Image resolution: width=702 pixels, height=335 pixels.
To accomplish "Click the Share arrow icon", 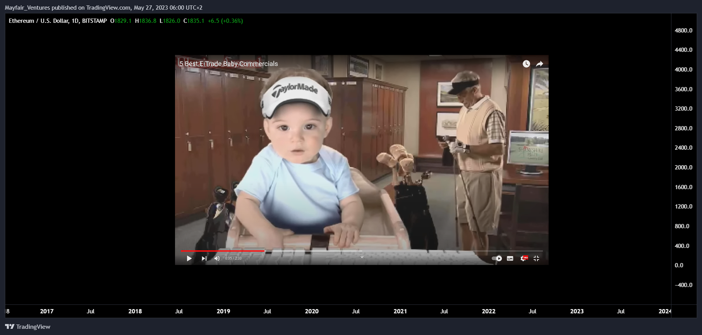I will click(540, 64).
